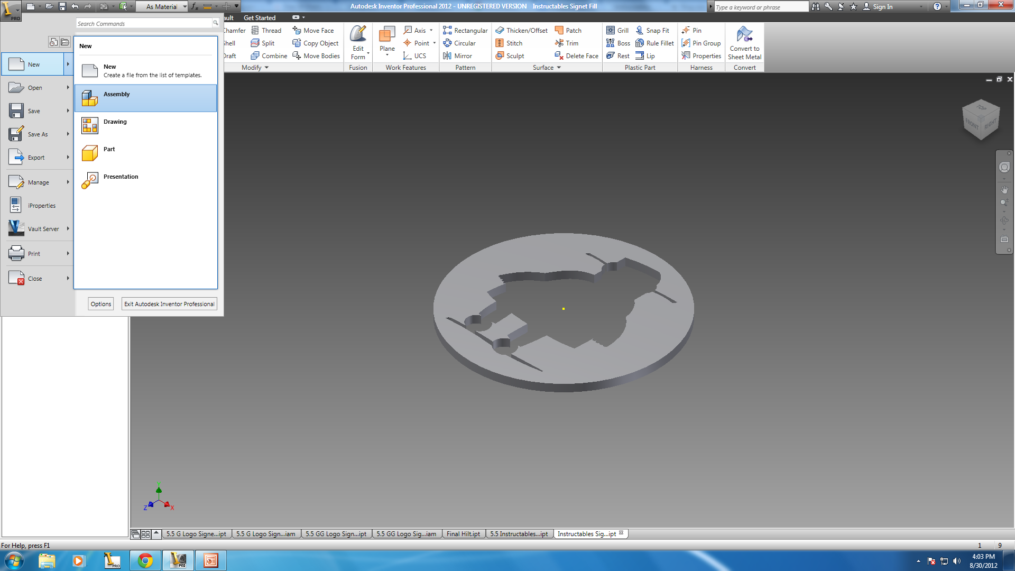Image resolution: width=1015 pixels, height=571 pixels.
Task: Click the Point work feature
Action: (x=417, y=43)
